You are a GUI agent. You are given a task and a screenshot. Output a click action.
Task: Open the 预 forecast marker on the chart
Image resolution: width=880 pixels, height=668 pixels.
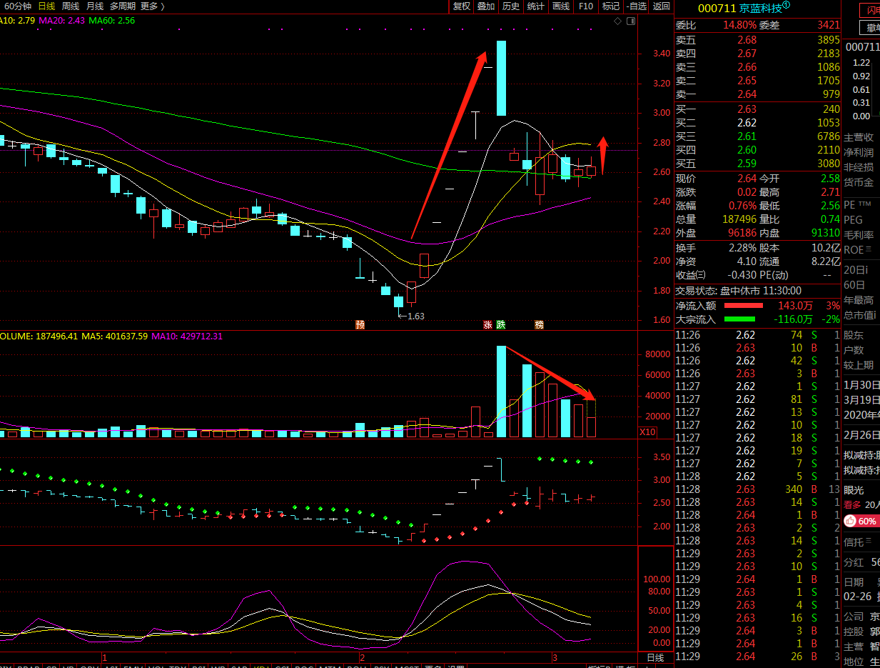point(360,324)
